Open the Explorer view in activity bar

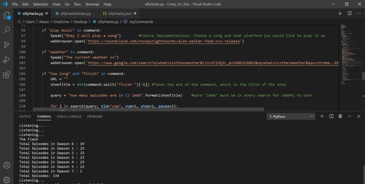point(7,15)
